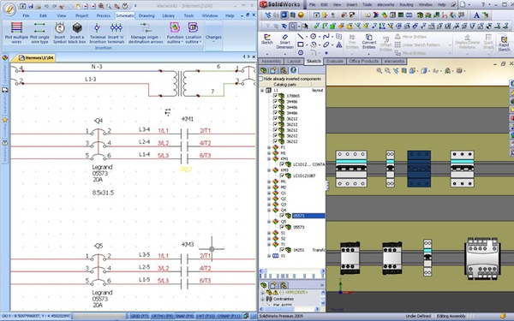Click Display/Delete Relations tool
The width and height of the screenshot is (514, 321).
point(467,42)
